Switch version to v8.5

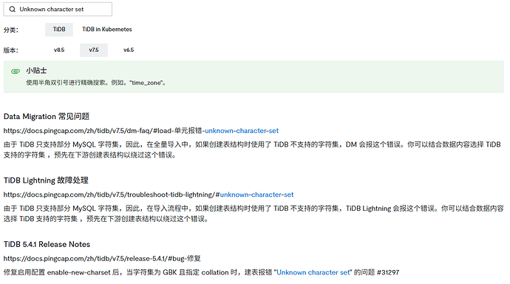tap(59, 50)
